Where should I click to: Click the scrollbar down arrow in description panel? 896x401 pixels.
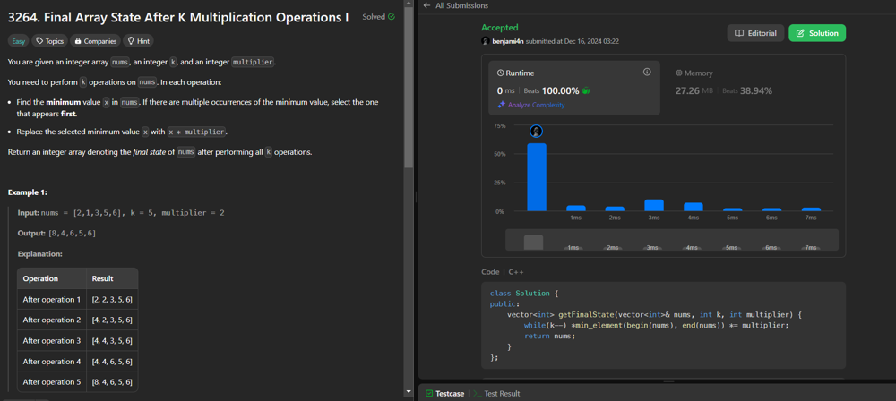coord(409,392)
